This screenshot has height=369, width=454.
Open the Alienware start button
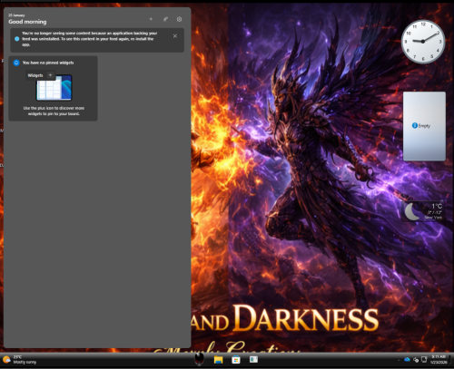click(x=199, y=359)
